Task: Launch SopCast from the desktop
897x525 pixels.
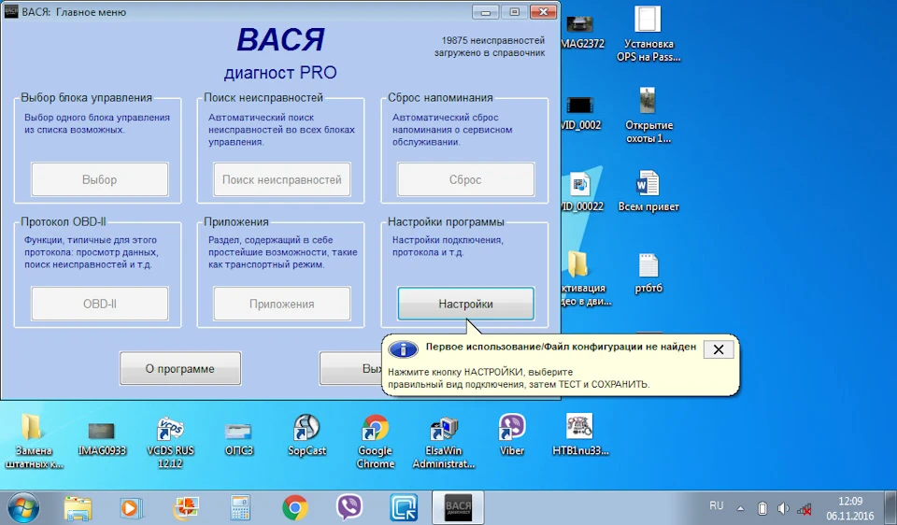Action: pos(306,435)
